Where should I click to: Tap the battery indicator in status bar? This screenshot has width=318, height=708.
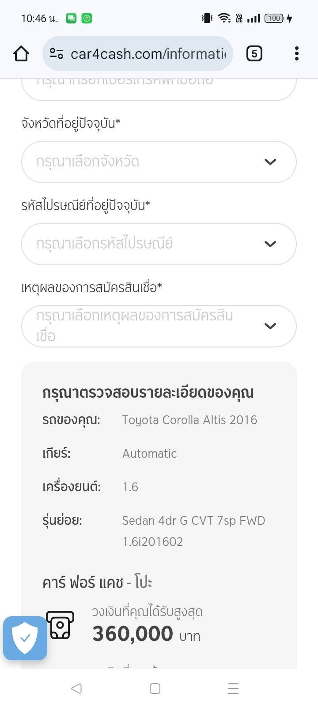274,19
